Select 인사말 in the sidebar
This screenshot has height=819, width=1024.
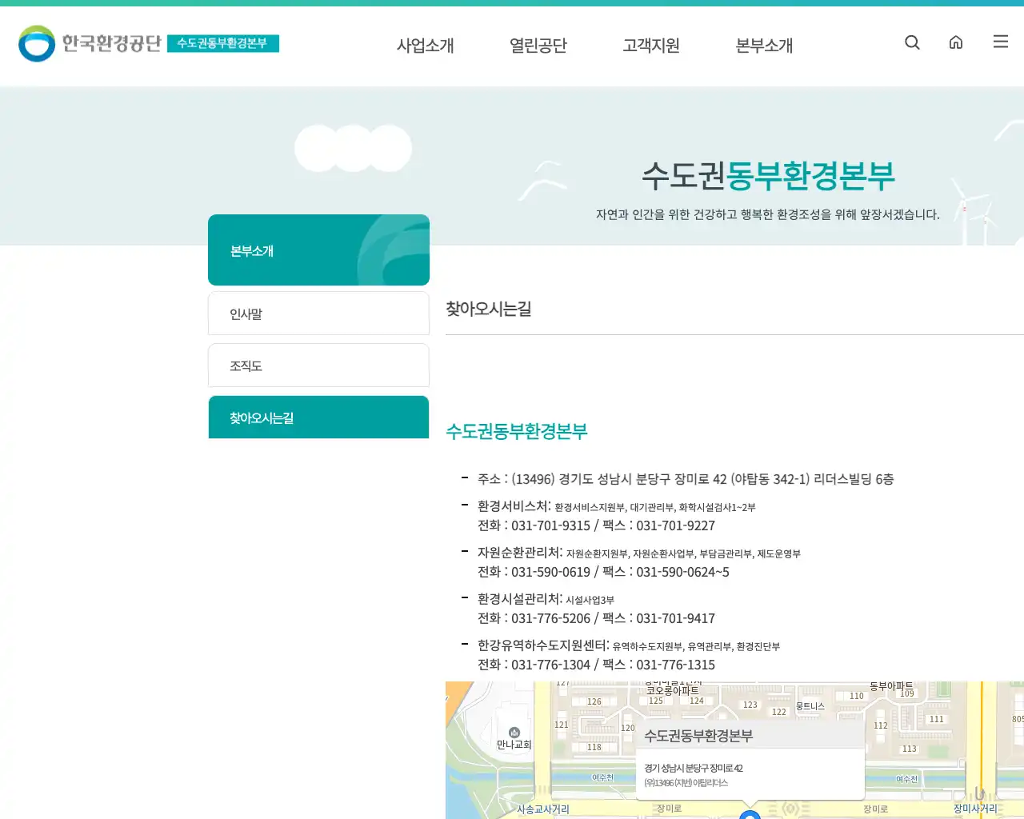[x=318, y=313]
